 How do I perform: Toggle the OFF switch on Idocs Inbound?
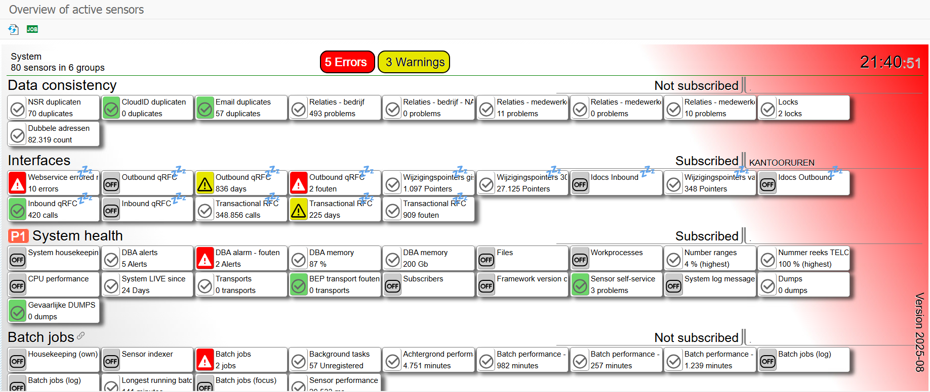click(580, 184)
